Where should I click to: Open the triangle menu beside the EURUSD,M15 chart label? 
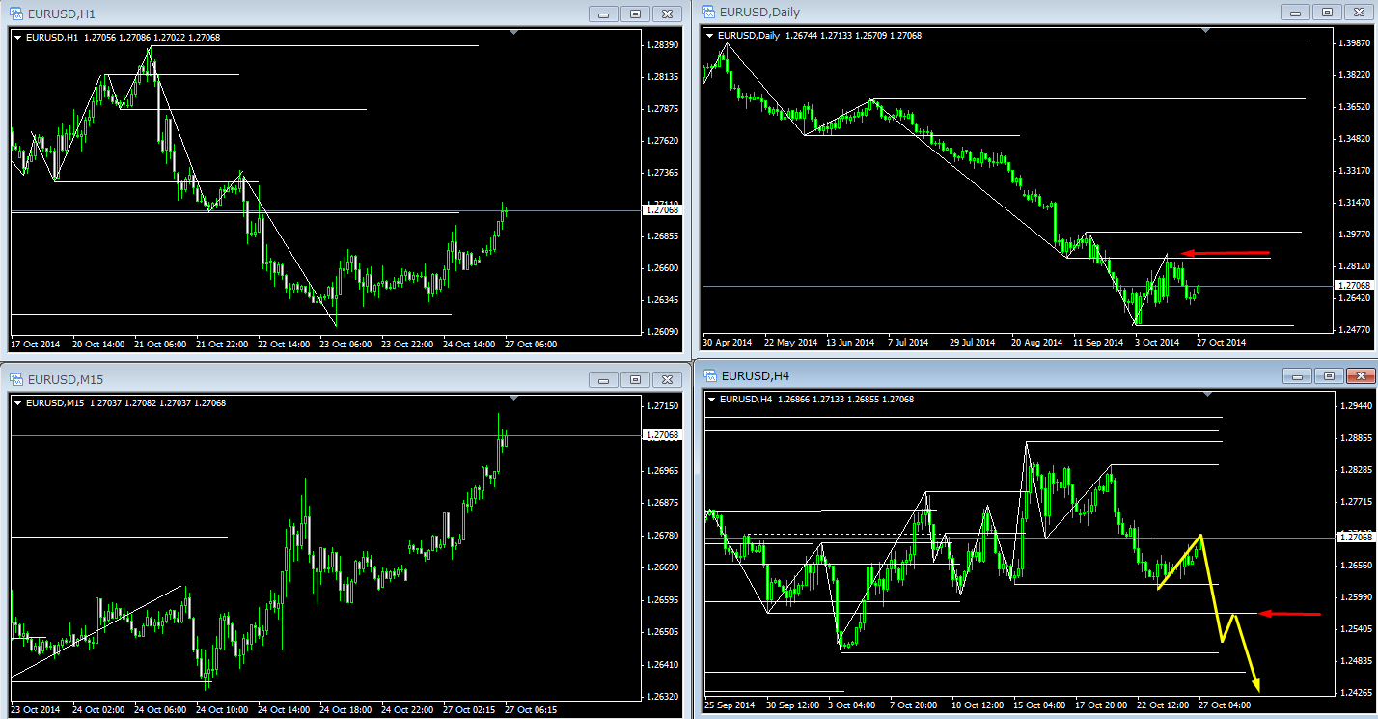[x=18, y=403]
